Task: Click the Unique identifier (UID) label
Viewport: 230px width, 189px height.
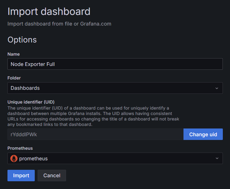Action: [x=31, y=102]
